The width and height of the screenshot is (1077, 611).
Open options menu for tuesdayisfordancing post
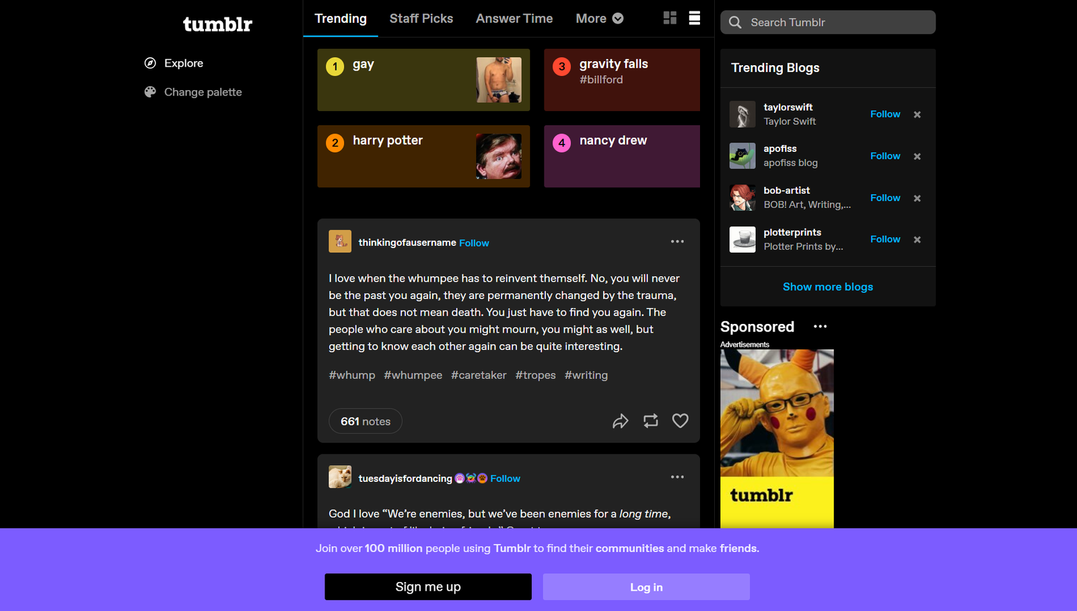click(x=677, y=477)
